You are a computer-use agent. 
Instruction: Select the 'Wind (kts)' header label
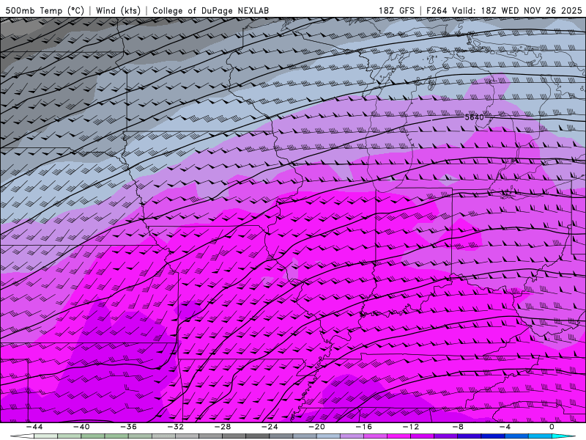(118, 11)
